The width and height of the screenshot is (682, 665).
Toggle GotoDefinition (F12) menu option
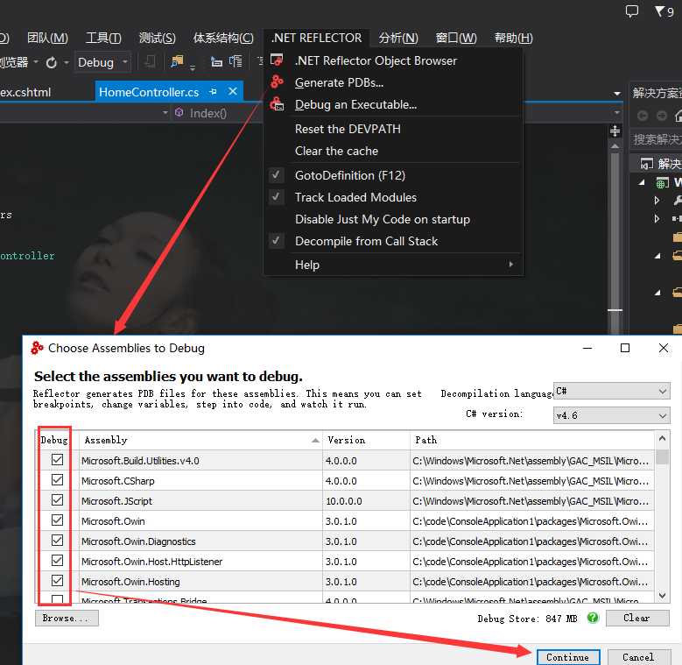pyautogui.click(x=393, y=175)
